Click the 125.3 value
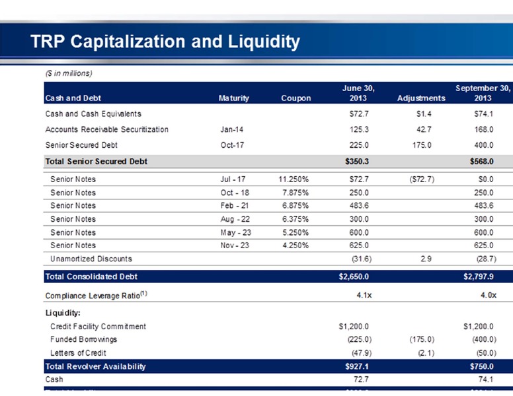513x396 pixels. coord(359,129)
